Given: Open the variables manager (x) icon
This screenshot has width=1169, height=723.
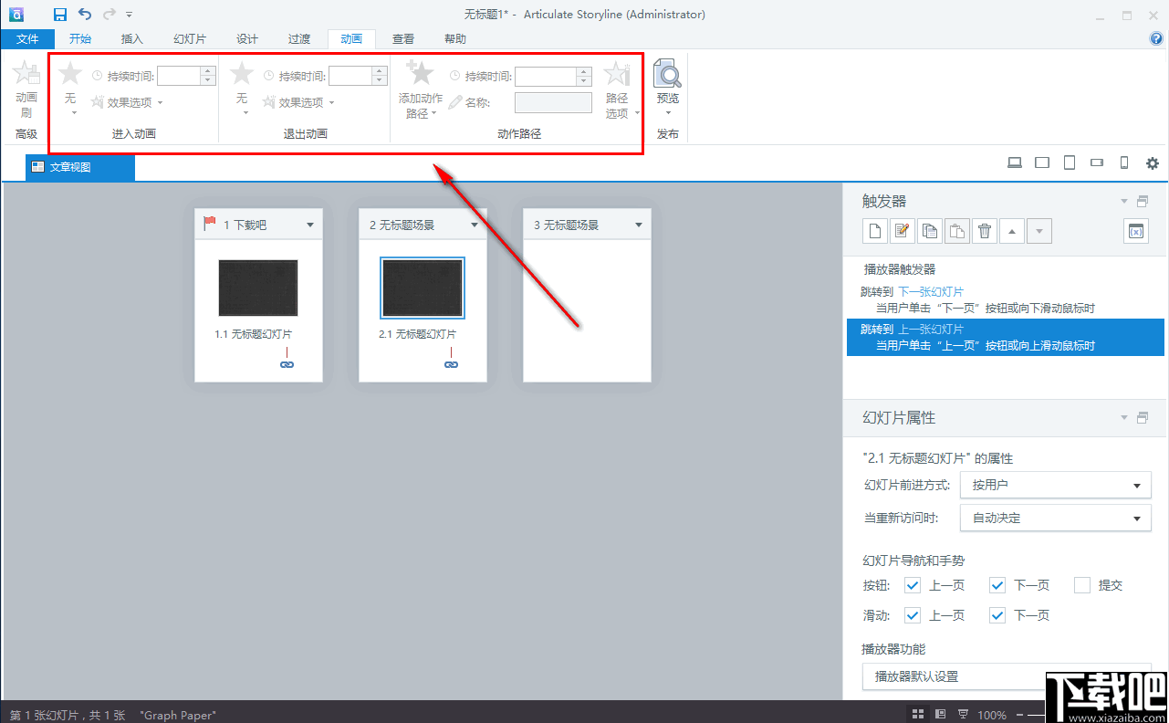Looking at the screenshot, I should pyautogui.click(x=1135, y=230).
